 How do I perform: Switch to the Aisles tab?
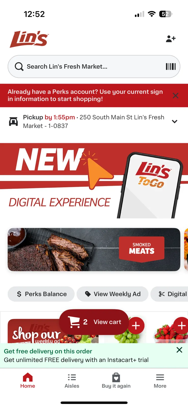pyautogui.click(x=72, y=381)
